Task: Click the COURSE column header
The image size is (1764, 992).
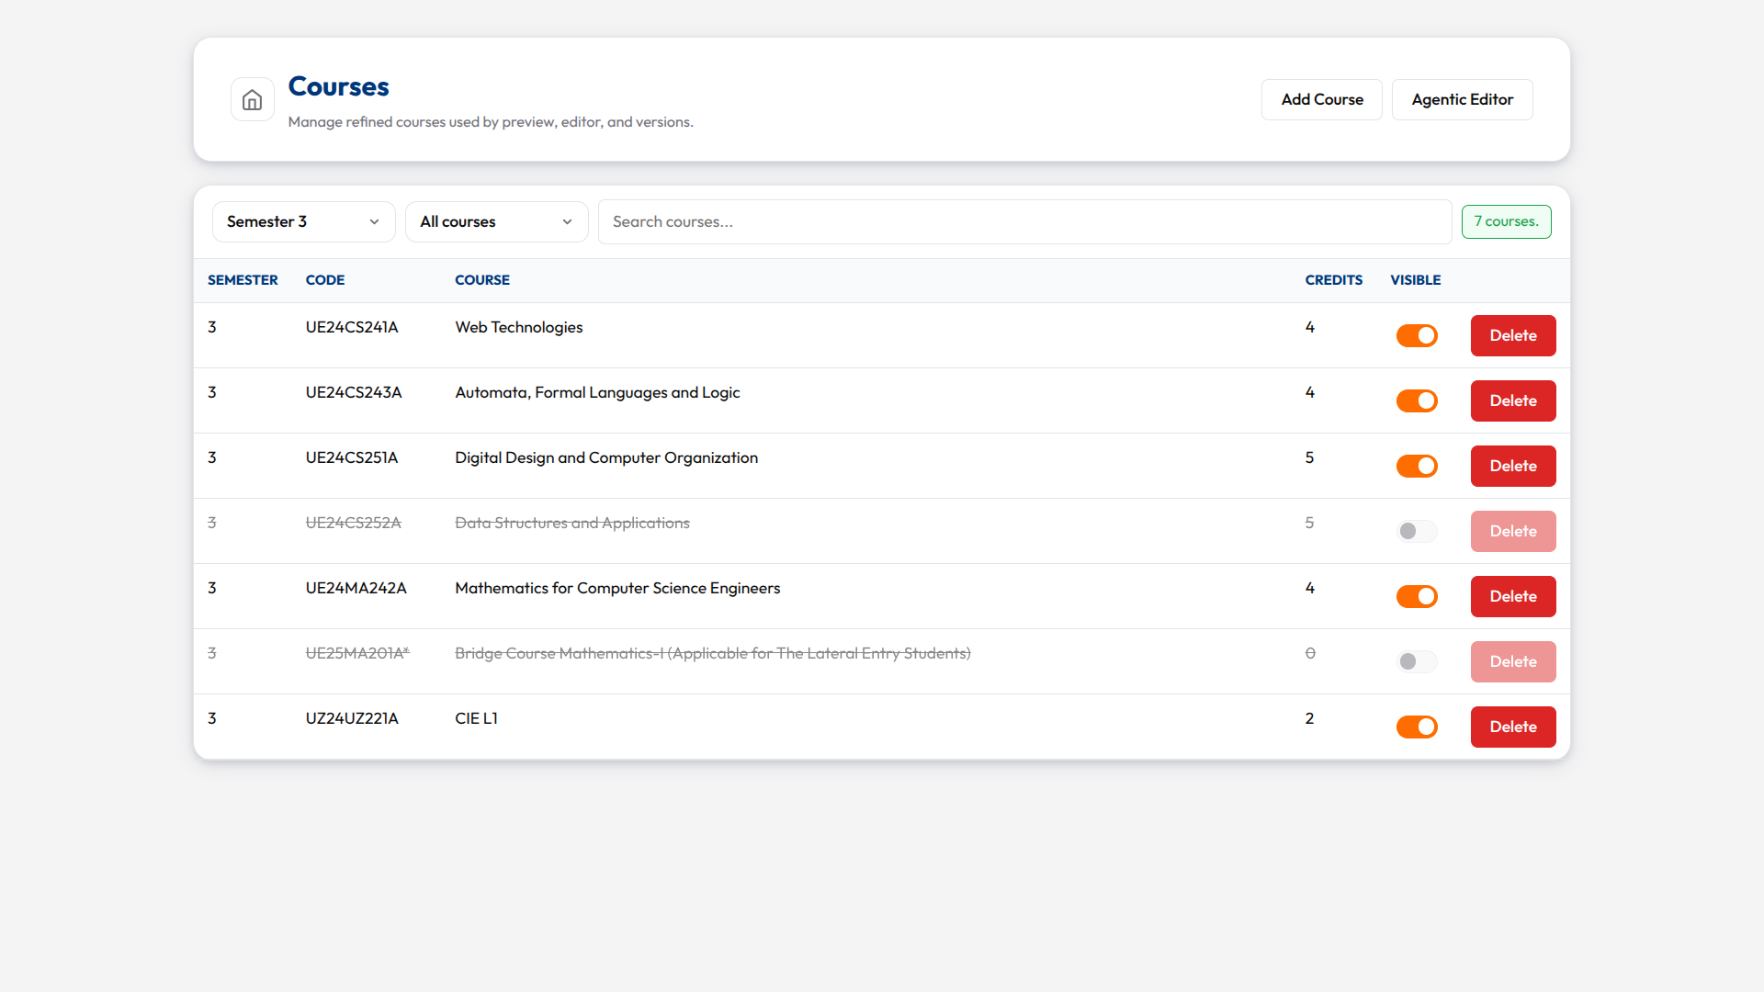Action: point(482,280)
